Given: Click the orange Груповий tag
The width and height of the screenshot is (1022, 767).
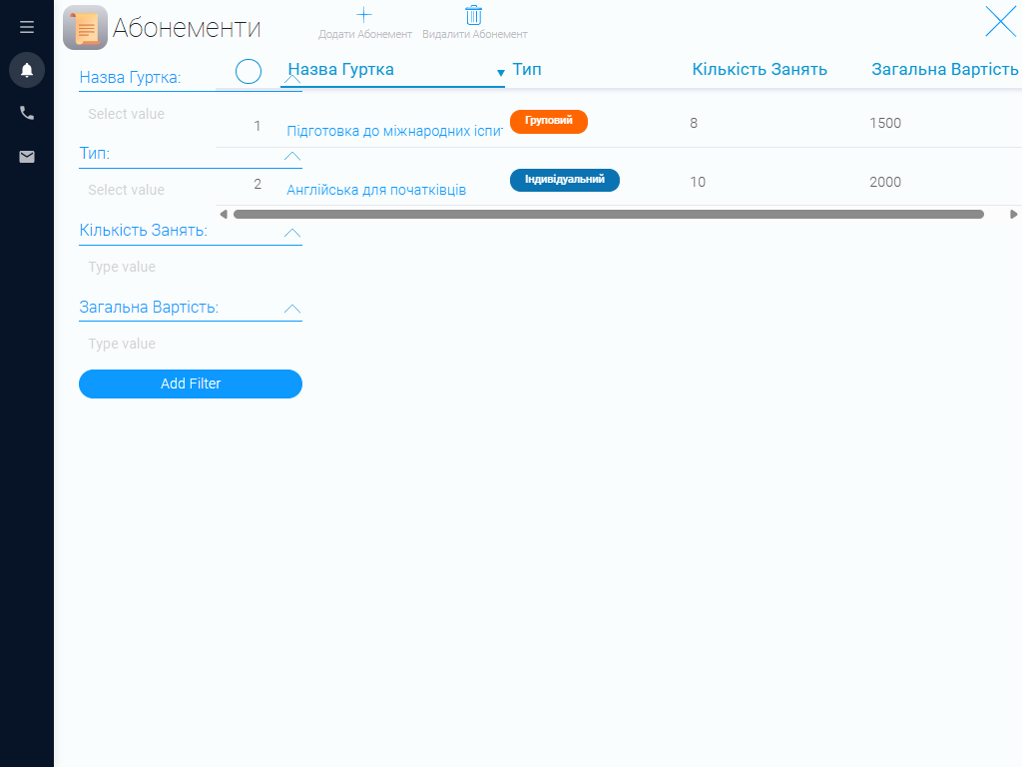Looking at the screenshot, I should pos(549,121).
